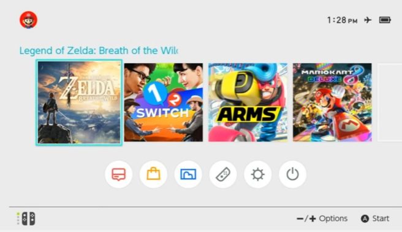Launch Zelda Breath of the Wild tile

[x=79, y=102]
